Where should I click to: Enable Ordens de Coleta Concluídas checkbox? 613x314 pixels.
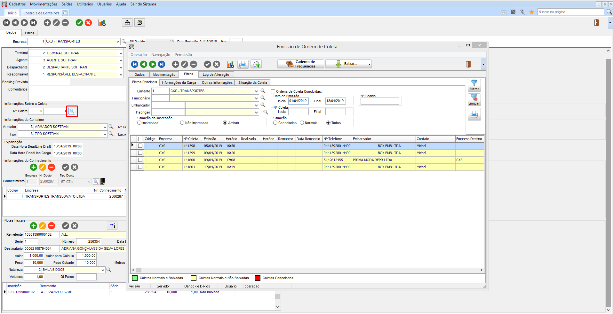pos(273,91)
